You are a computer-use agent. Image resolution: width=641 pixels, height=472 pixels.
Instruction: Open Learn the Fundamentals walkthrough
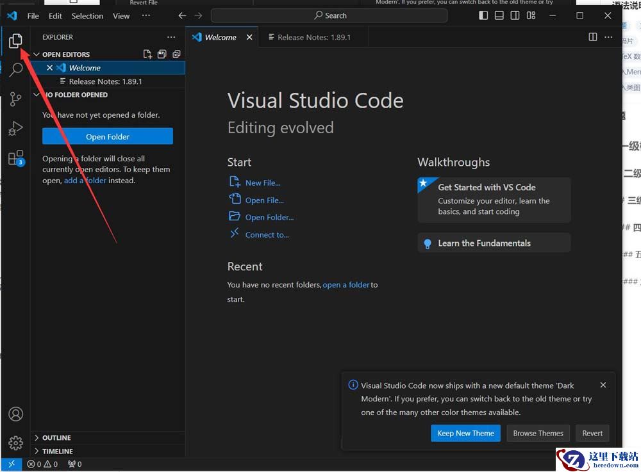(494, 243)
